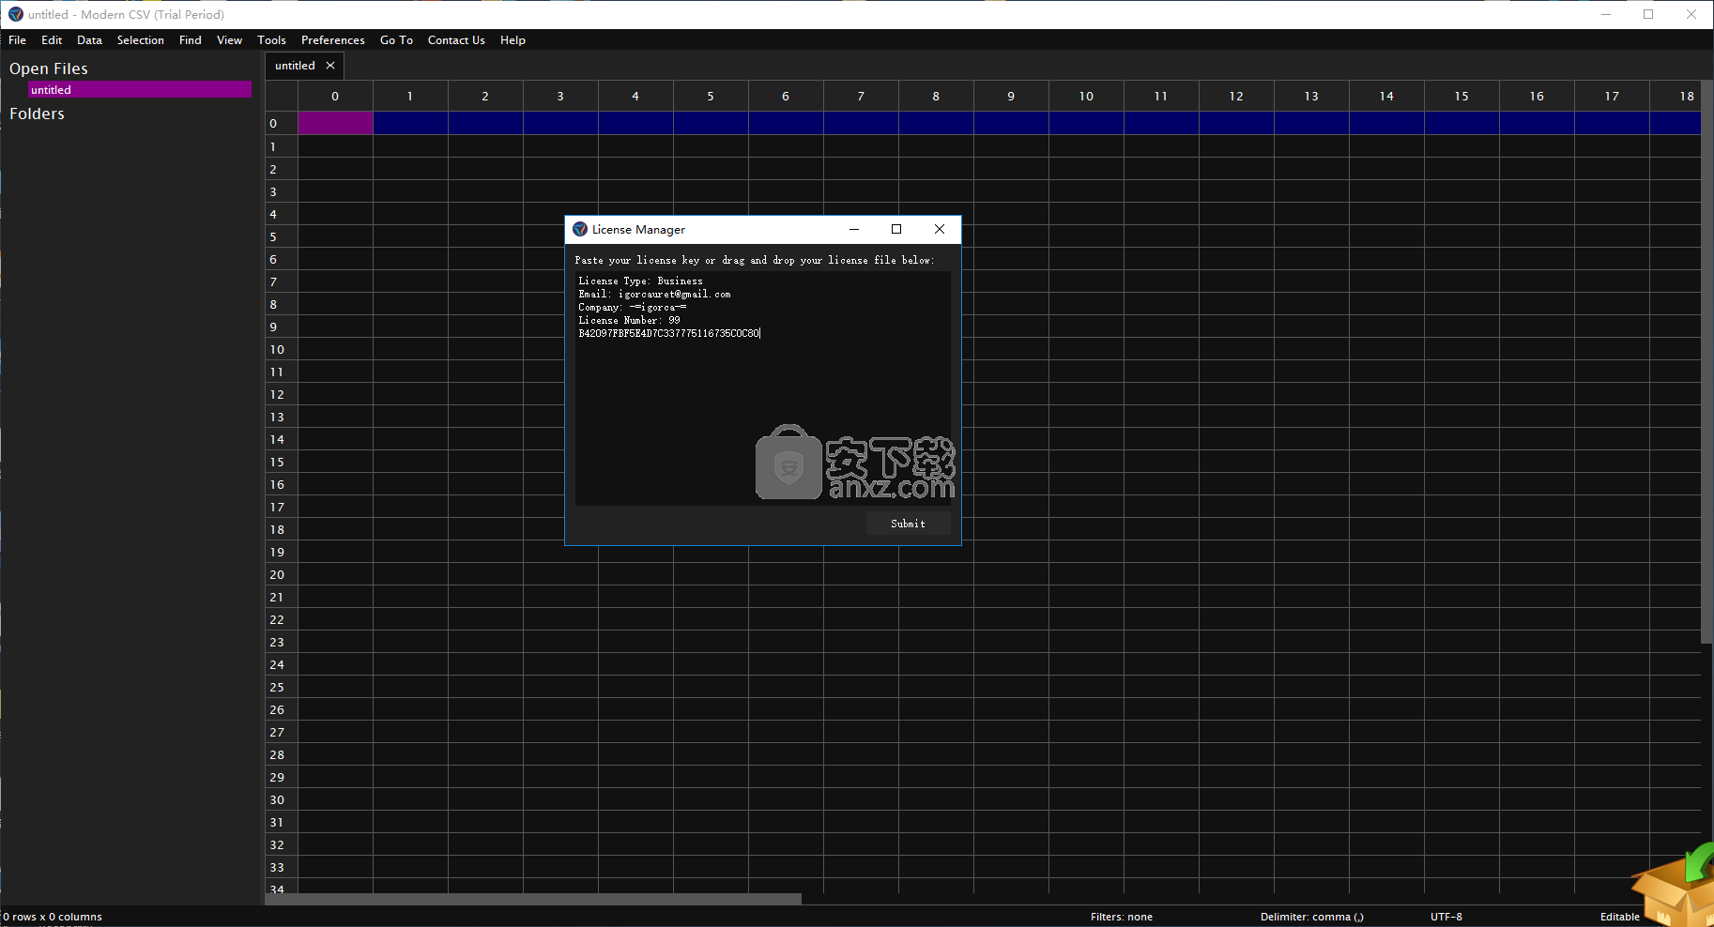Select untitled in Open Files list

(140, 90)
